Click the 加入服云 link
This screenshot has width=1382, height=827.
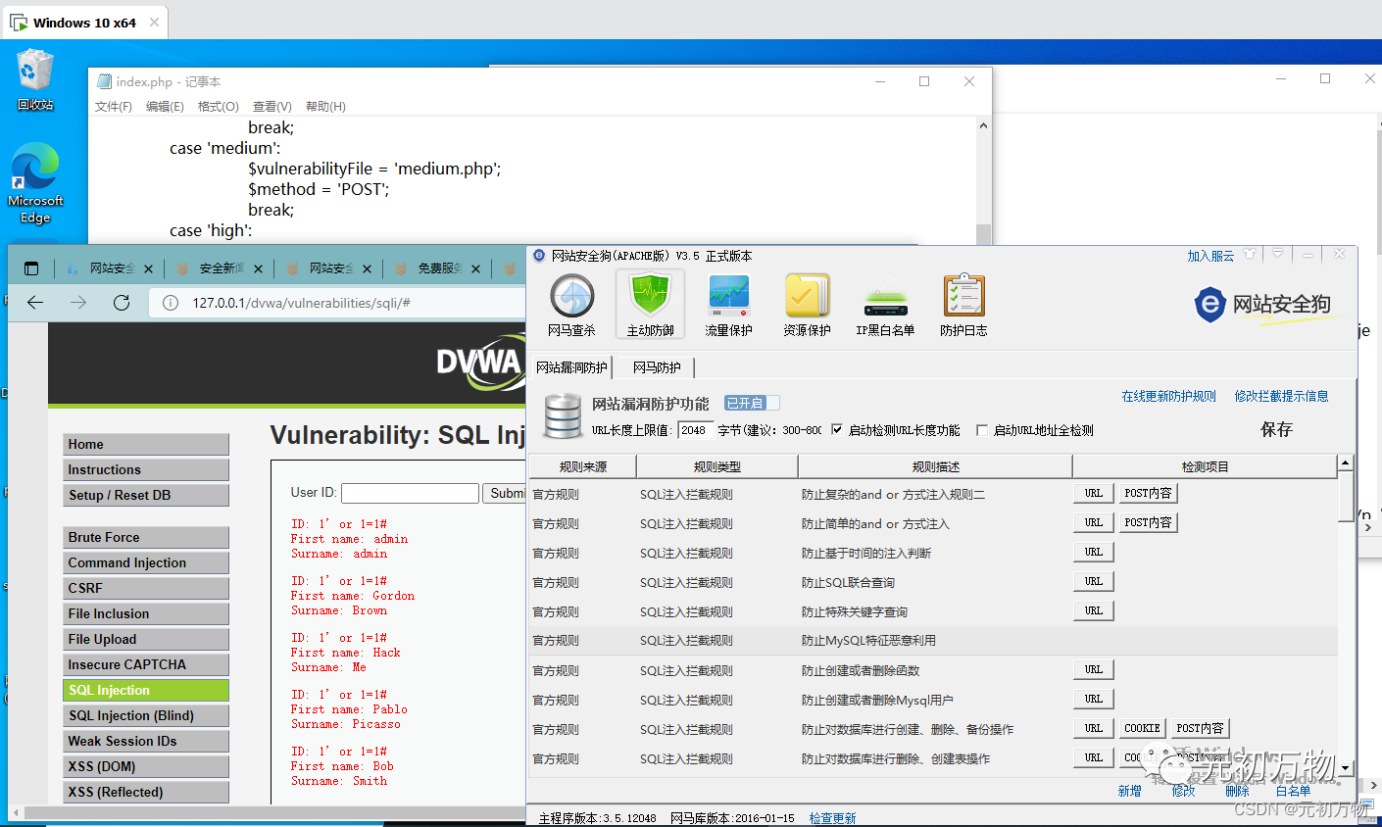[x=1210, y=256]
